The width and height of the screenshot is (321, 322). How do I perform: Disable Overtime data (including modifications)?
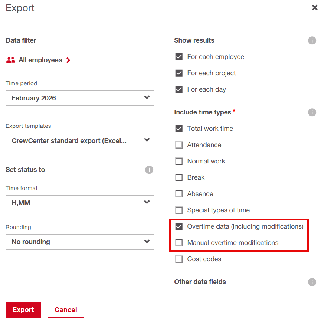179,226
